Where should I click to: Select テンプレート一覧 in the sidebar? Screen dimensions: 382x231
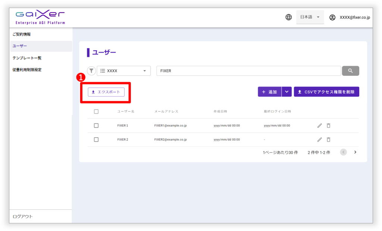[x=27, y=58]
